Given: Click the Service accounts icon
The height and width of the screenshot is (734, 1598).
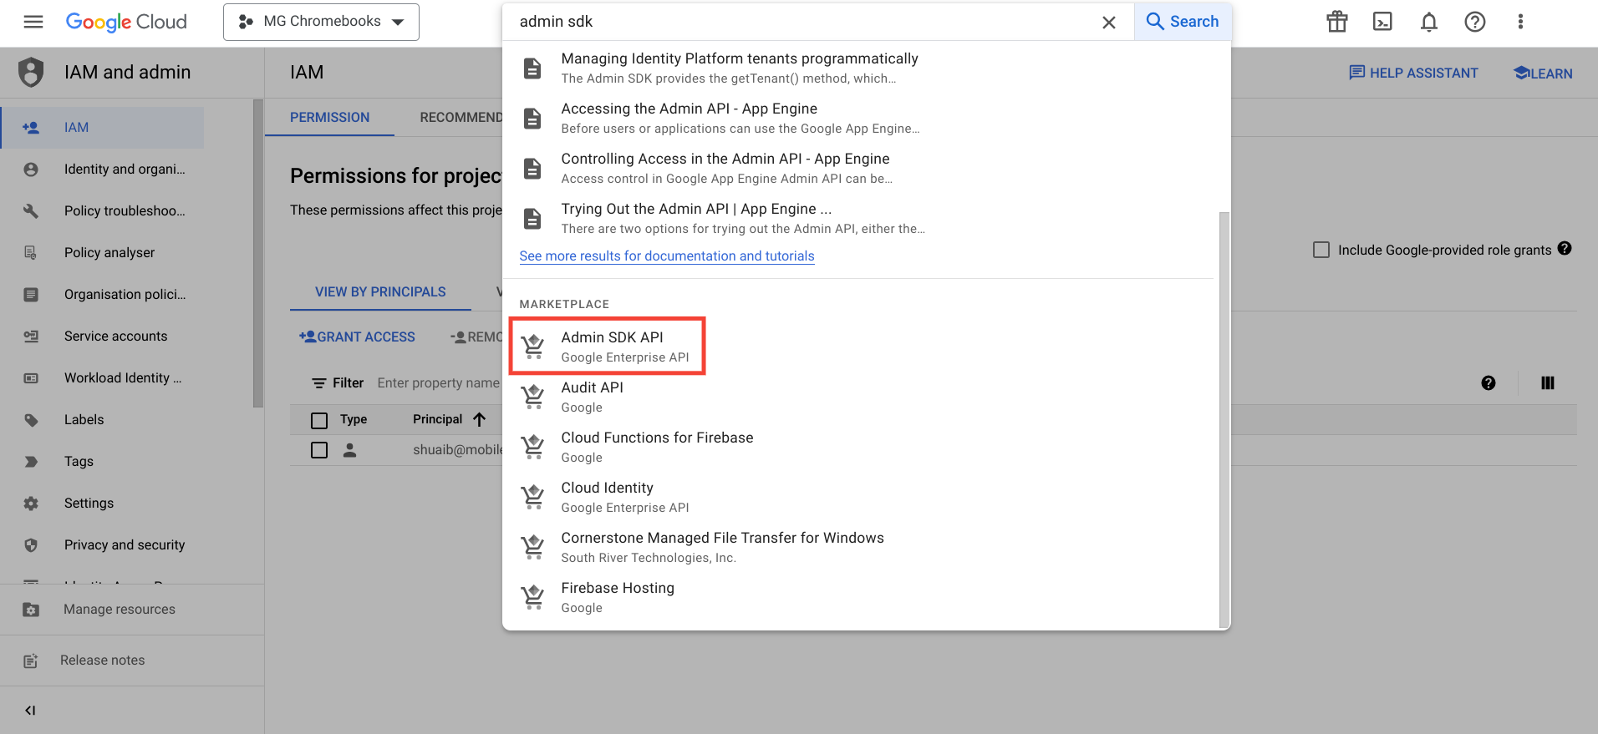Looking at the screenshot, I should tap(31, 337).
